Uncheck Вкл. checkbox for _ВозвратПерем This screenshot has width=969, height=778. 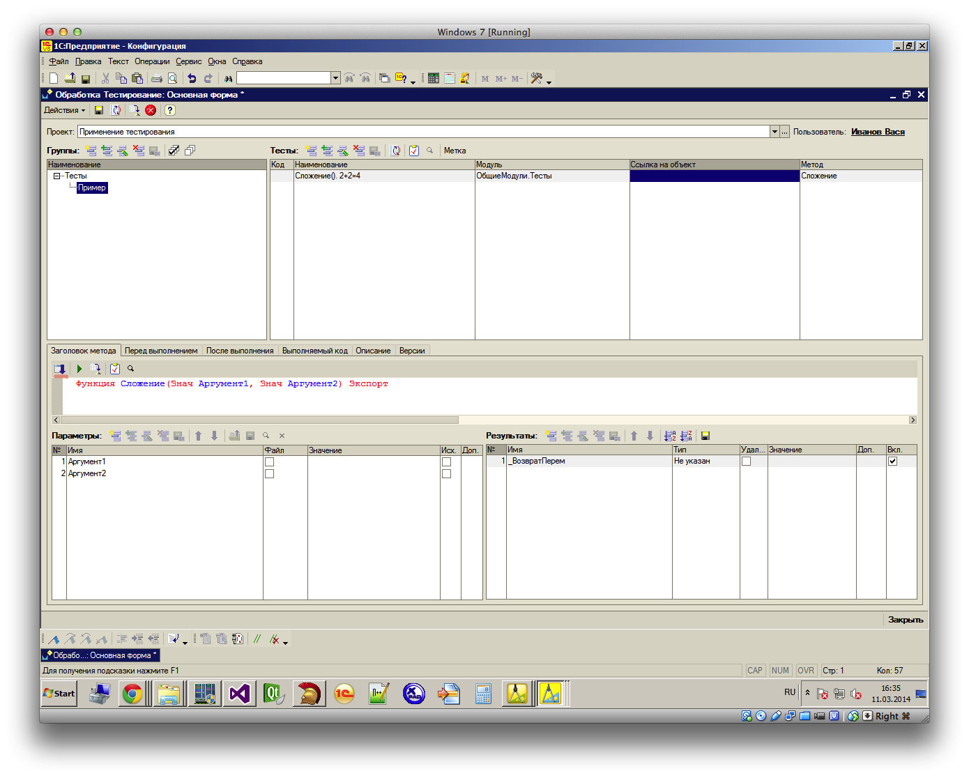pos(892,461)
